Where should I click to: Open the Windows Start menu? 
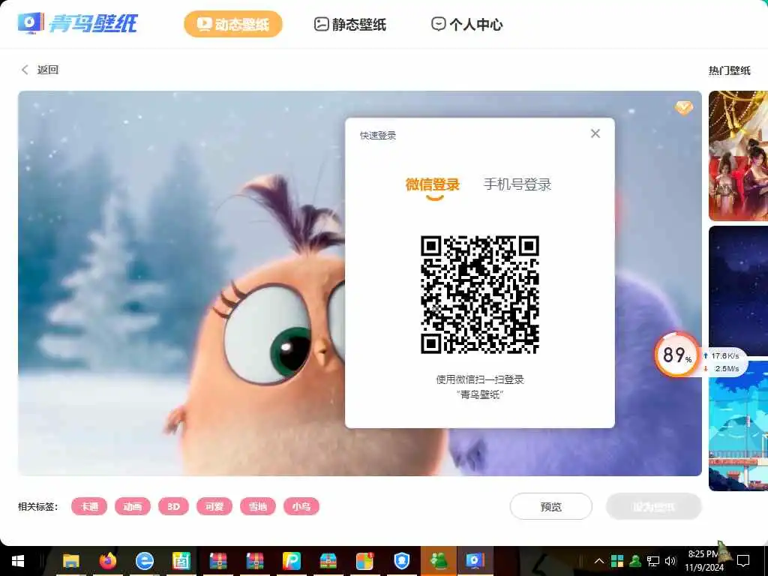(x=18, y=561)
